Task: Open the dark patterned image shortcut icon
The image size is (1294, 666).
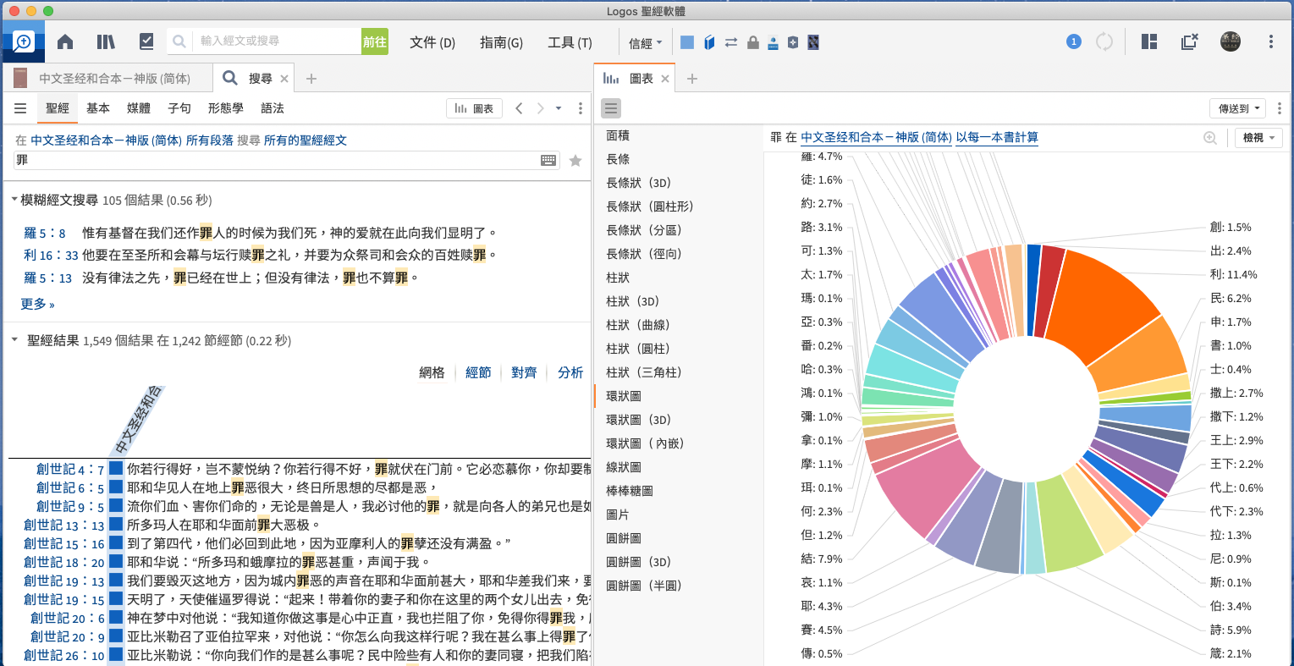Action: point(813,42)
